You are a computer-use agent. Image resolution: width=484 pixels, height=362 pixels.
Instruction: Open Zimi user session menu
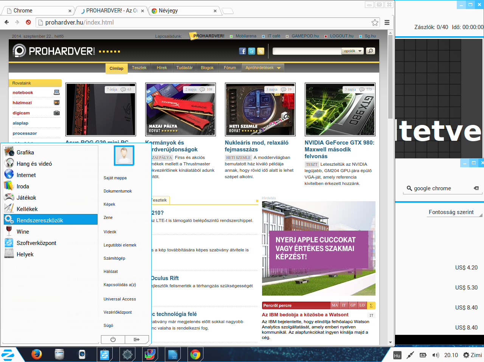click(472, 355)
